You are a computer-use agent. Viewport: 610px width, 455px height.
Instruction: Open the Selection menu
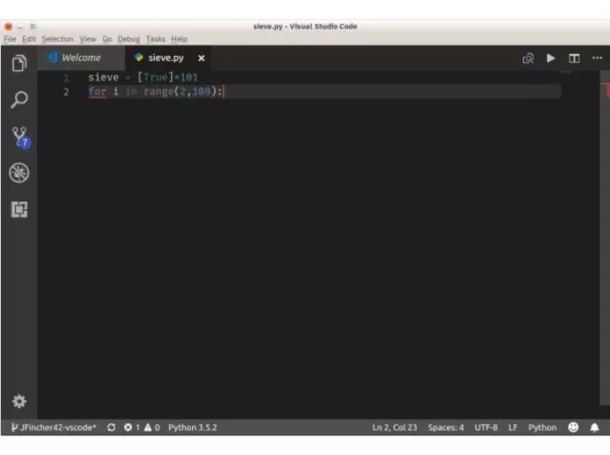58,39
